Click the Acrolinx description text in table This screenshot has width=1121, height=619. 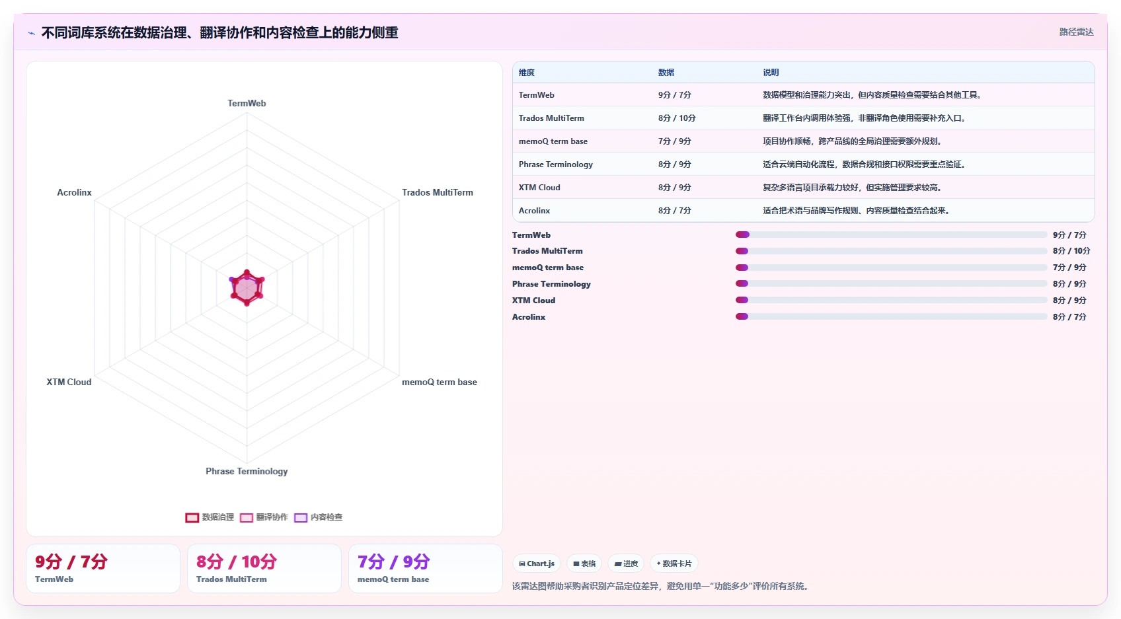tap(858, 211)
